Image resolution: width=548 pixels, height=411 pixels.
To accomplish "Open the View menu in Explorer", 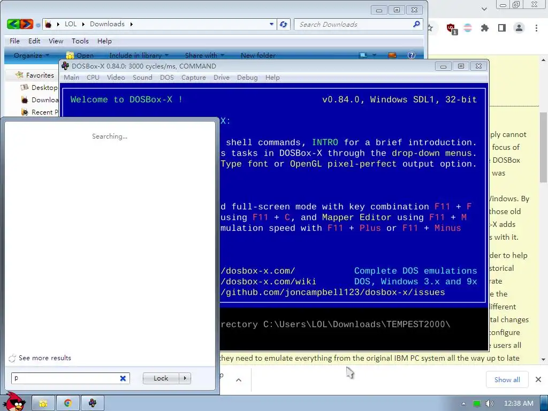I will tap(56, 41).
